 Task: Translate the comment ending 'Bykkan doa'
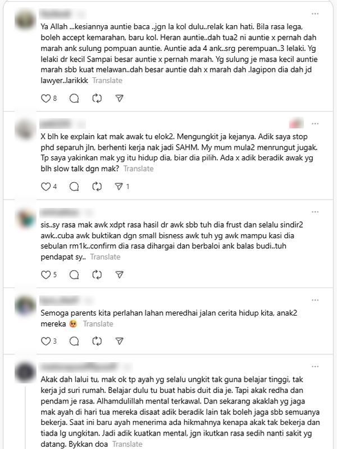point(127,444)
